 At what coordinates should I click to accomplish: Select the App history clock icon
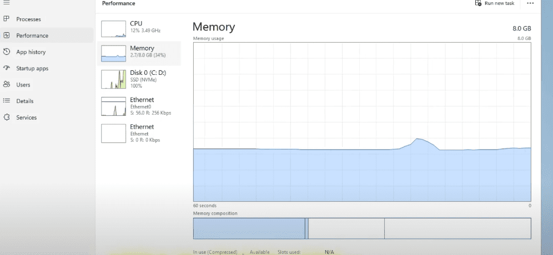point(7,52)
